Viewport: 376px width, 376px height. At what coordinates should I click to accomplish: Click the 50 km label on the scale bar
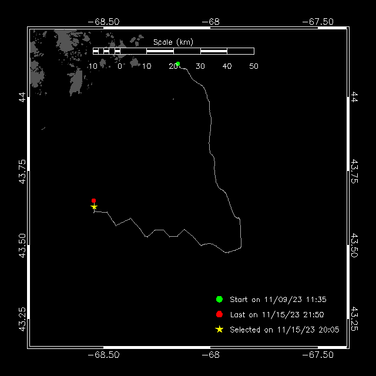[x=254, y=66]
